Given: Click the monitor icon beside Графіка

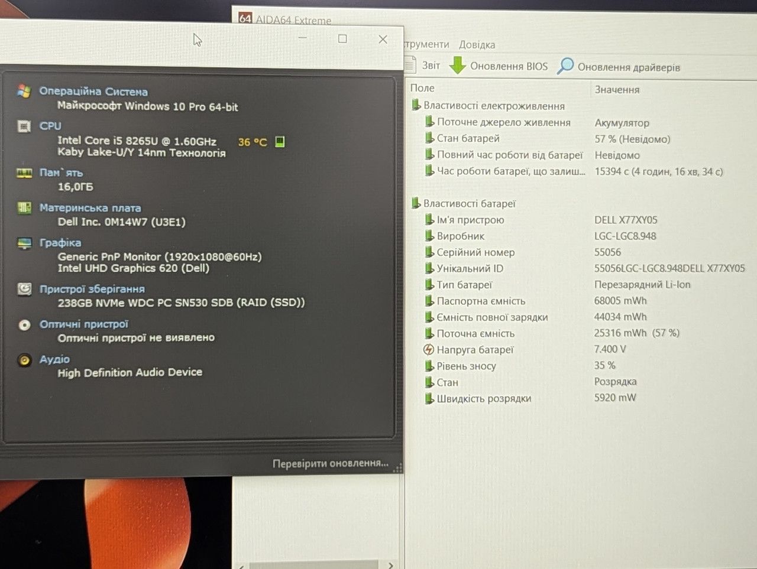Looking at the screenshot, I should pyautogui.click(x=24, y=243).
